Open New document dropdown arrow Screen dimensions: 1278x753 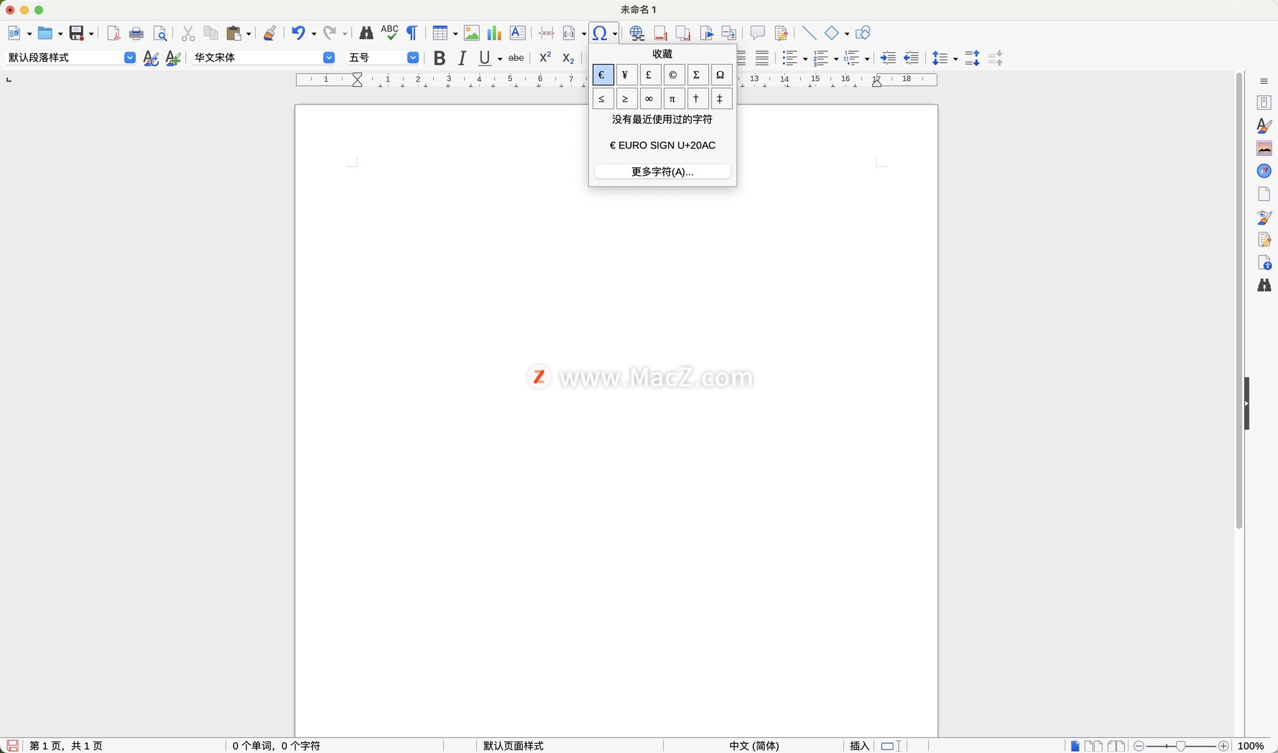tap(29, 34)
